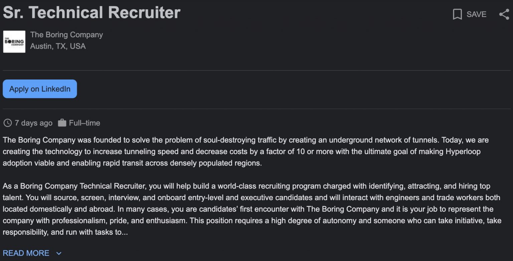The width and height of the screenshot is (513, 261).
Task: Click the paragraph starting 'As a Boring Company'
Action: click(252, 209)
